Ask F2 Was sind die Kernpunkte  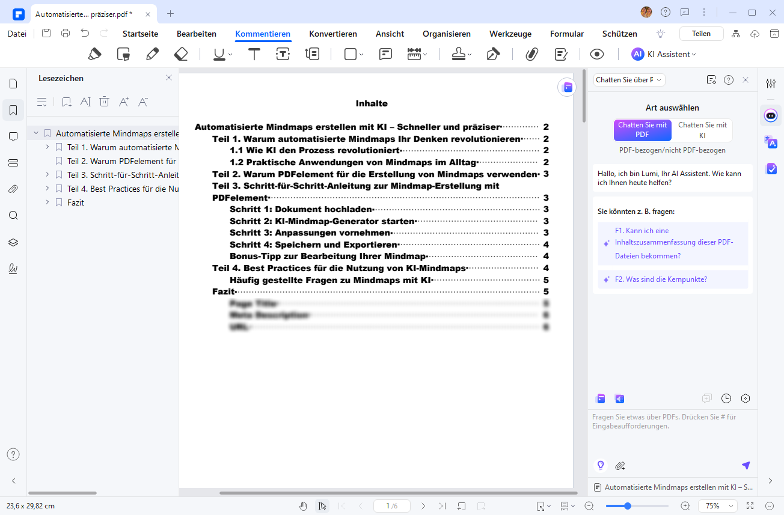[673, 279]
